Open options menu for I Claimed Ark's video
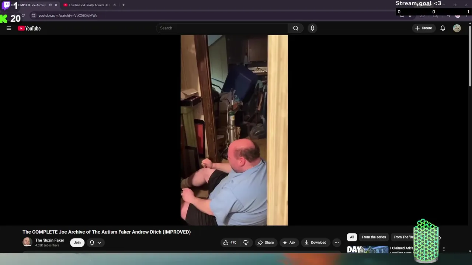This screenshot has height=265, width=472. 444,249
